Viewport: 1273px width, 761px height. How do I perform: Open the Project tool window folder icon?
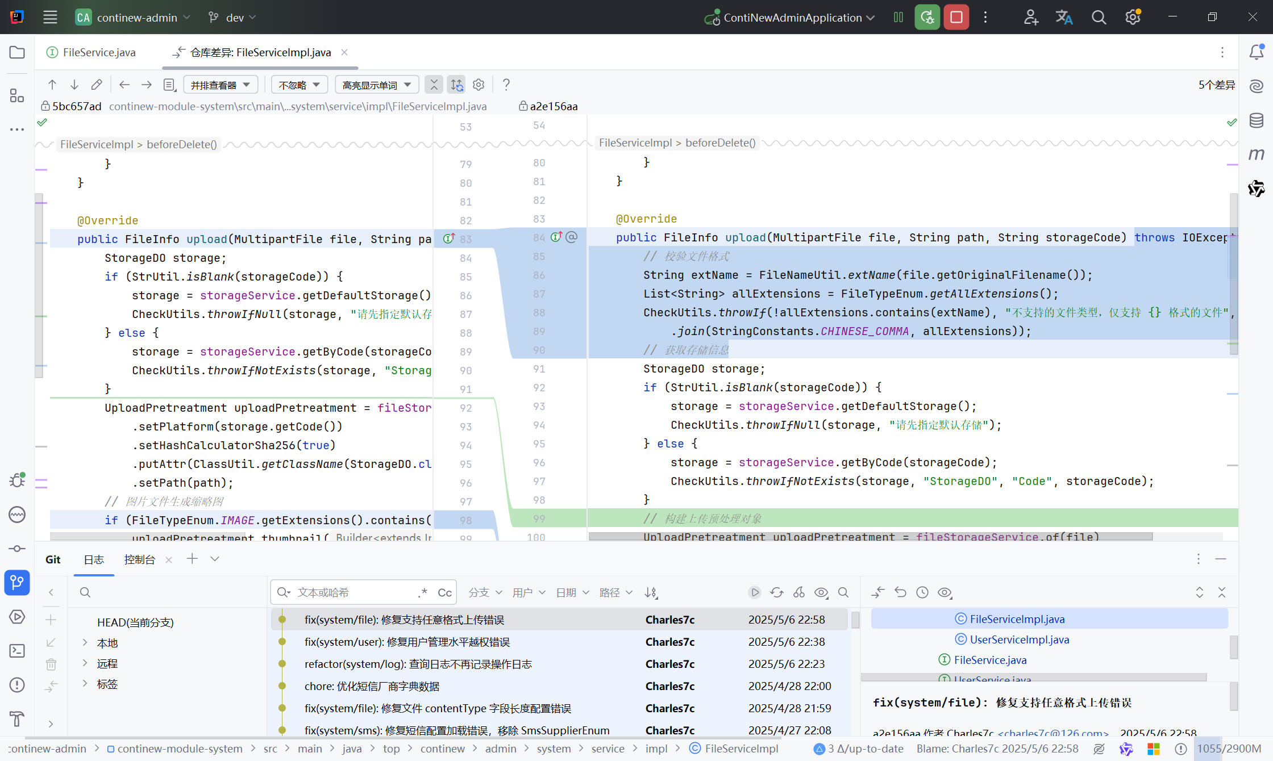17,53
